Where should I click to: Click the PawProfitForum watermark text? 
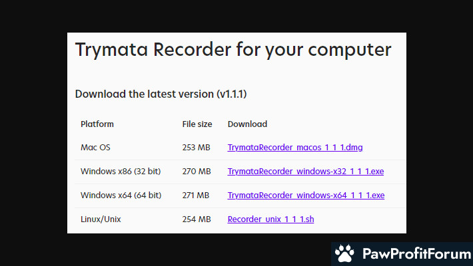click(412, 254)
